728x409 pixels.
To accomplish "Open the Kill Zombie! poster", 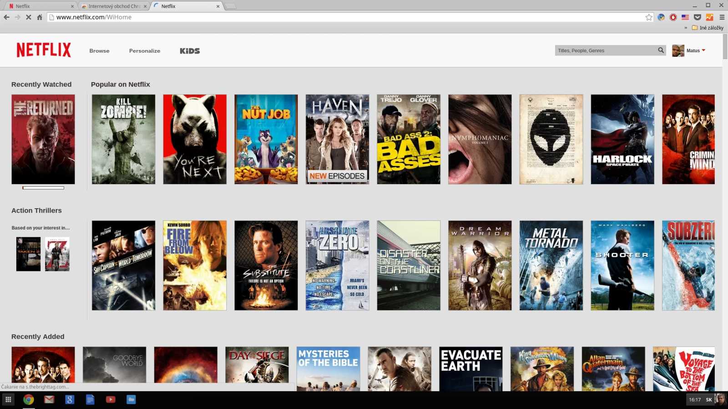I will coord(123,139).
